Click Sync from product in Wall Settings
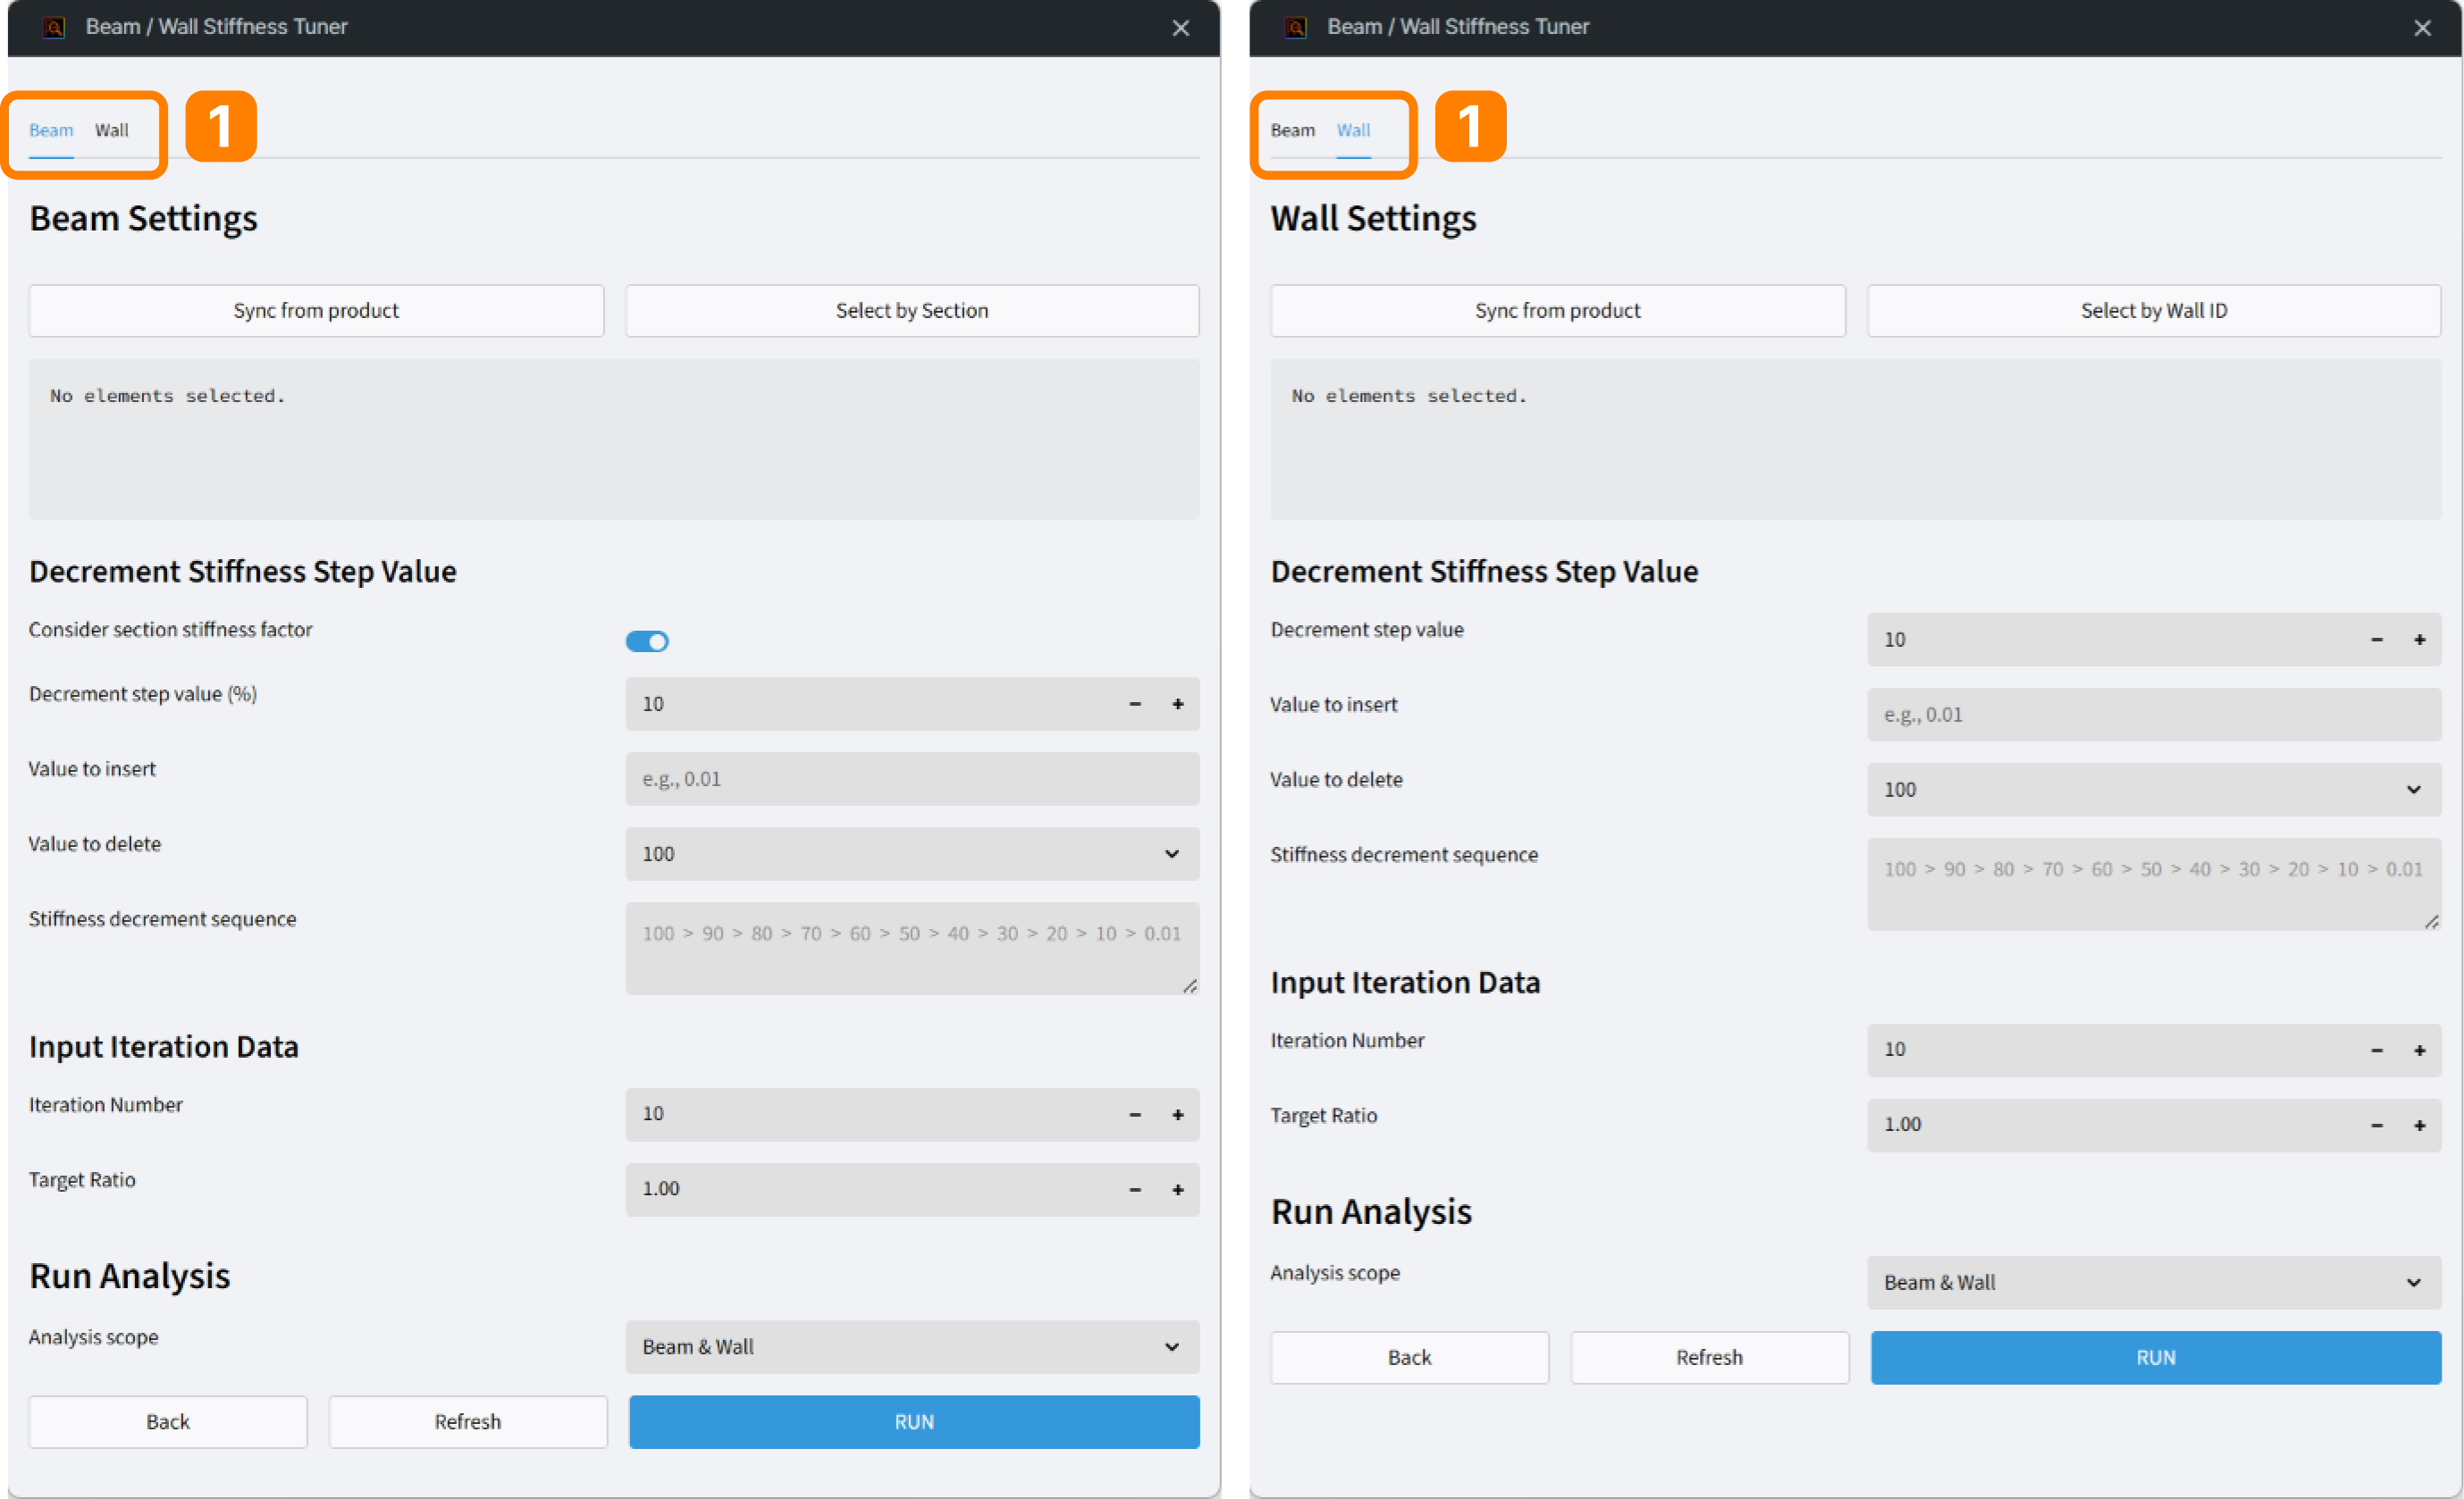This screenshot has height=1499, width=2464. (1557, 311)
